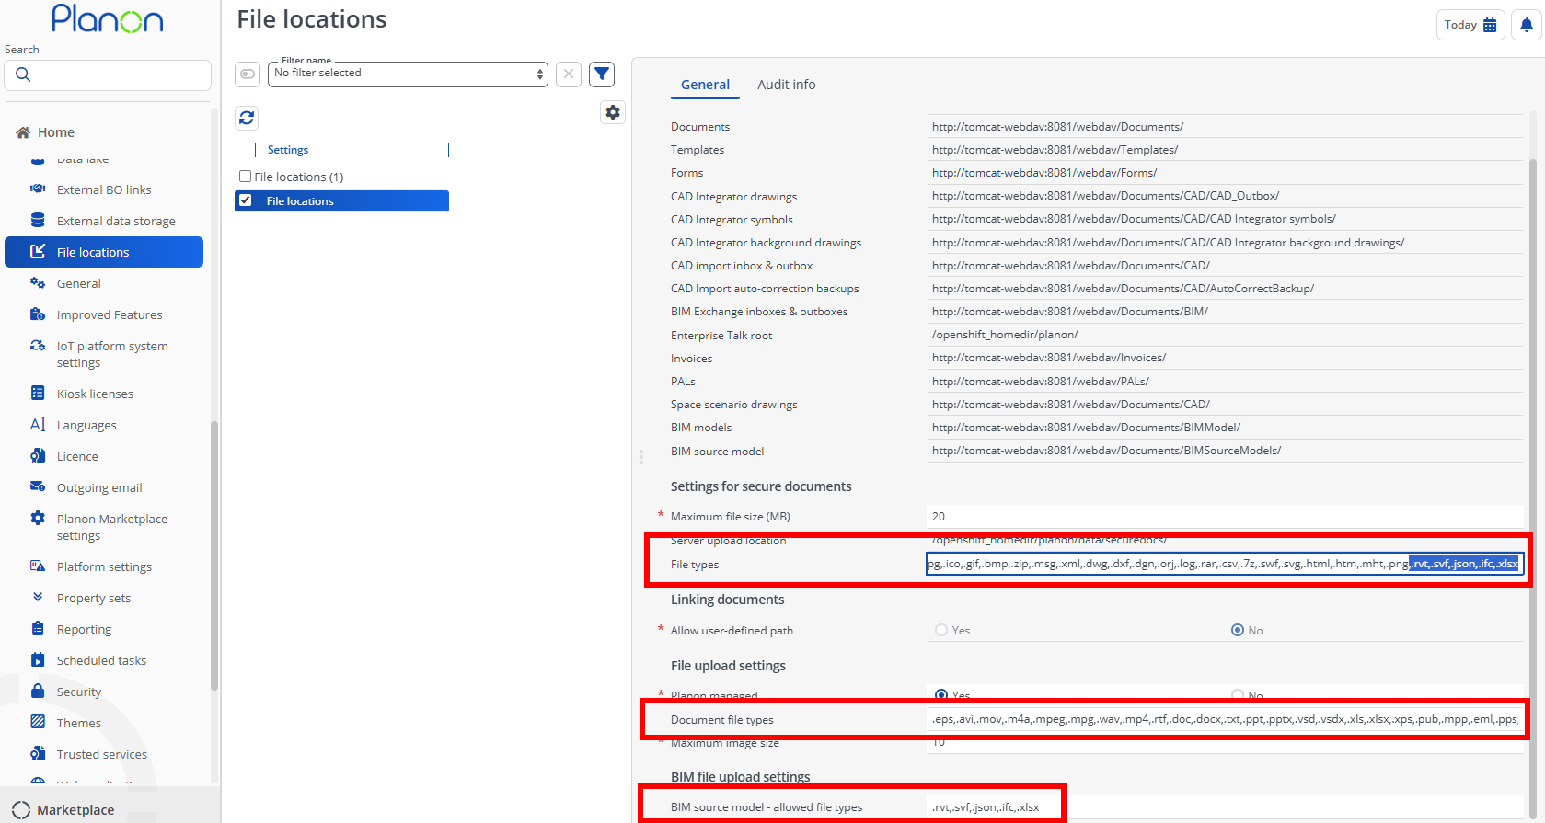This screenshot has height=823, width=1545.
Task: Open the Settings list tab
Action: (x=288, y=150)
